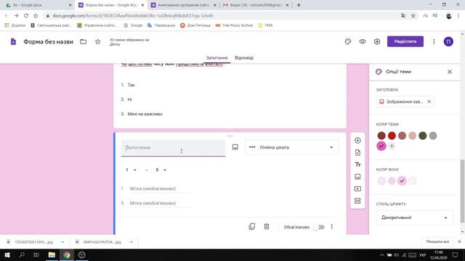Viewport: 465px width, 261px height.
Task: Click label field for scale value 1
Action: 161,188
